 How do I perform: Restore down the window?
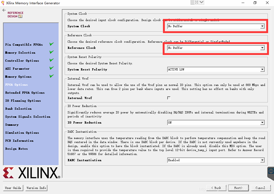255,3
